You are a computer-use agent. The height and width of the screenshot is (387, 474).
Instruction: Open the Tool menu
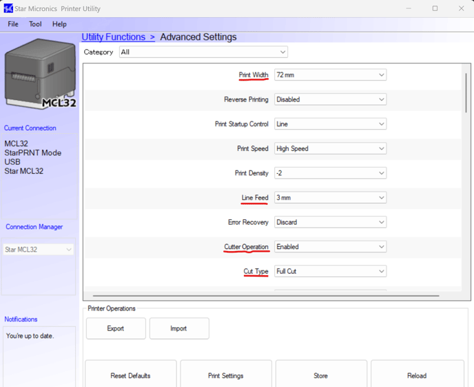point(35,24)
